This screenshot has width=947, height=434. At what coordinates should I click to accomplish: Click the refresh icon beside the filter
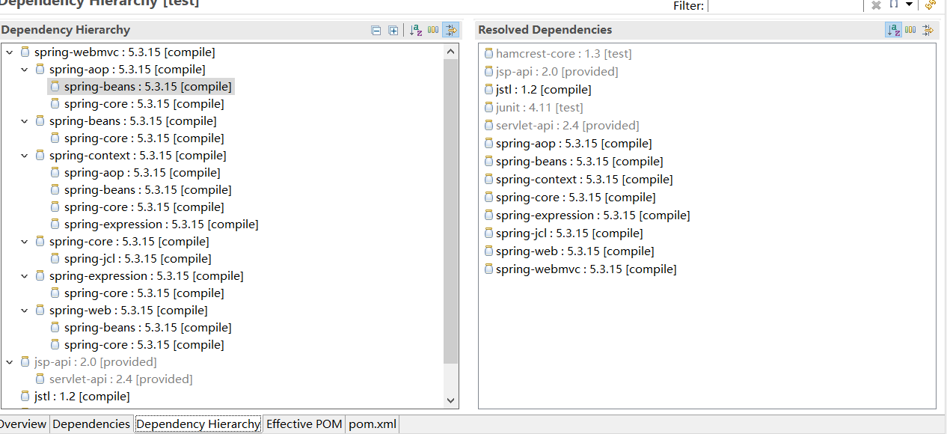pyautogui.click(x=931, y=4)
